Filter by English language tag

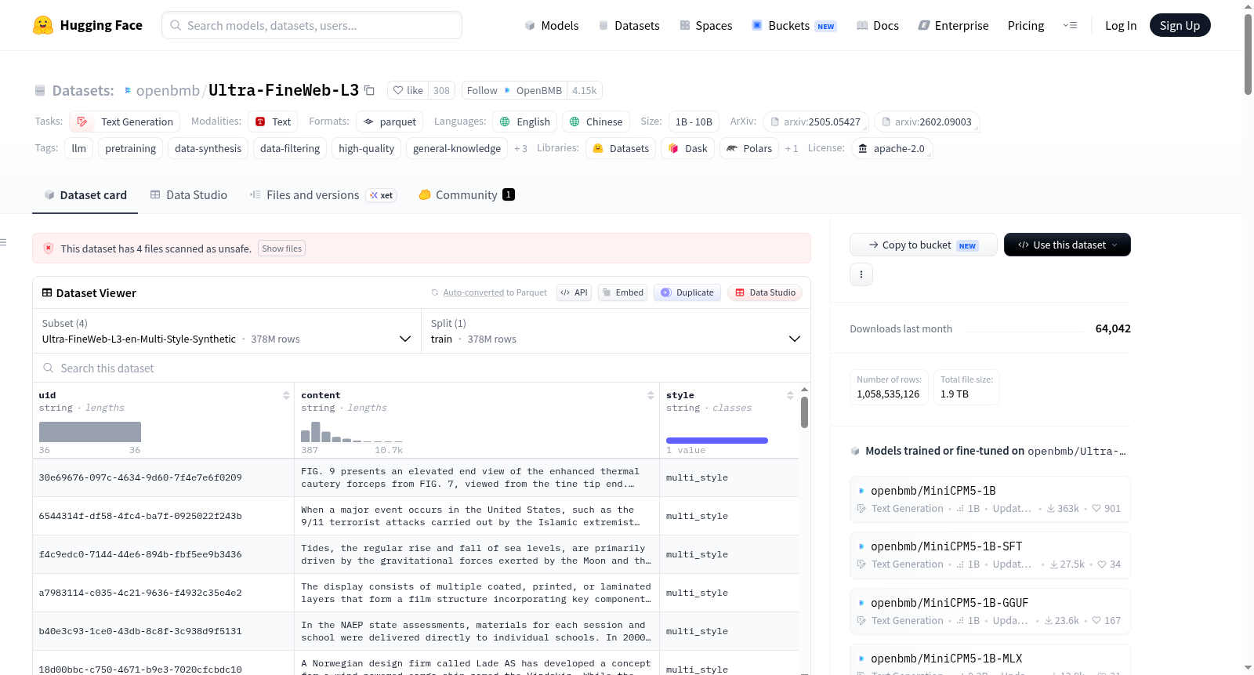[524, 122]
